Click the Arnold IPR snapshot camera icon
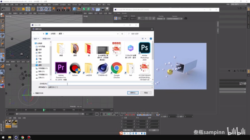Image resolution: width=250 pixels, height=140 pixels. pyautogui.click(x=186, y=18)
